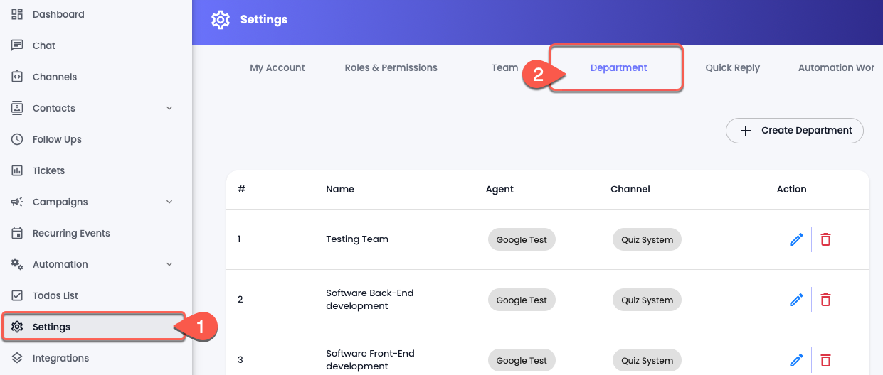
Task: Open Channels from sidebar
Action: [x=55, y=77]
